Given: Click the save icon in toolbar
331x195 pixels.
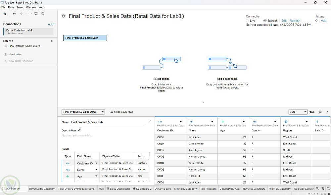Looking at the screenshot, I should click(x=36, y=14).
